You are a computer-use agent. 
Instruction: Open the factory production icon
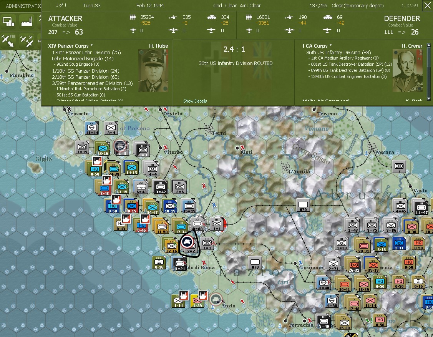(27, 21)
